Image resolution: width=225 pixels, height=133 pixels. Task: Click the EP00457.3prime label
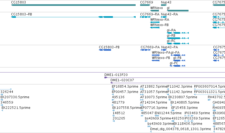125,92
